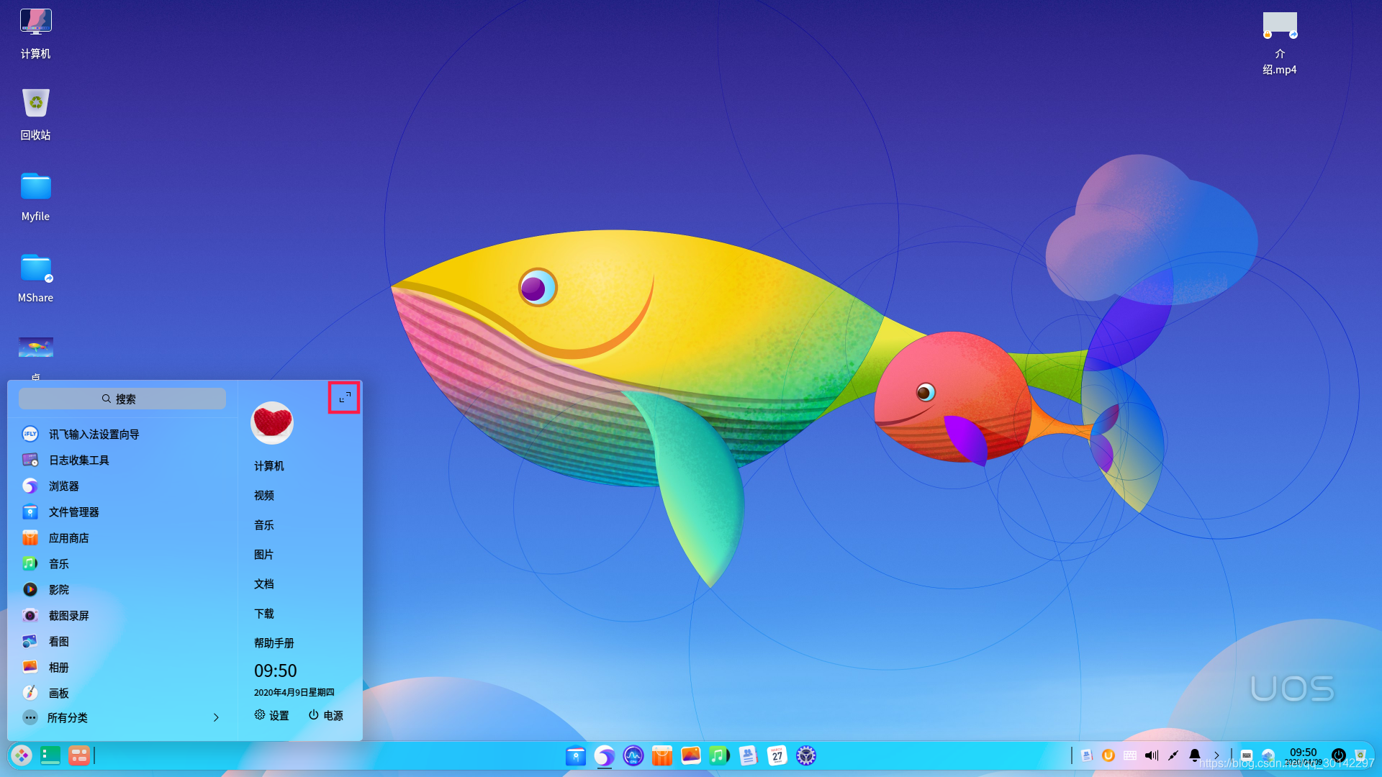Click the white keyboard layout tray icon

click(x=1130, y=755)
